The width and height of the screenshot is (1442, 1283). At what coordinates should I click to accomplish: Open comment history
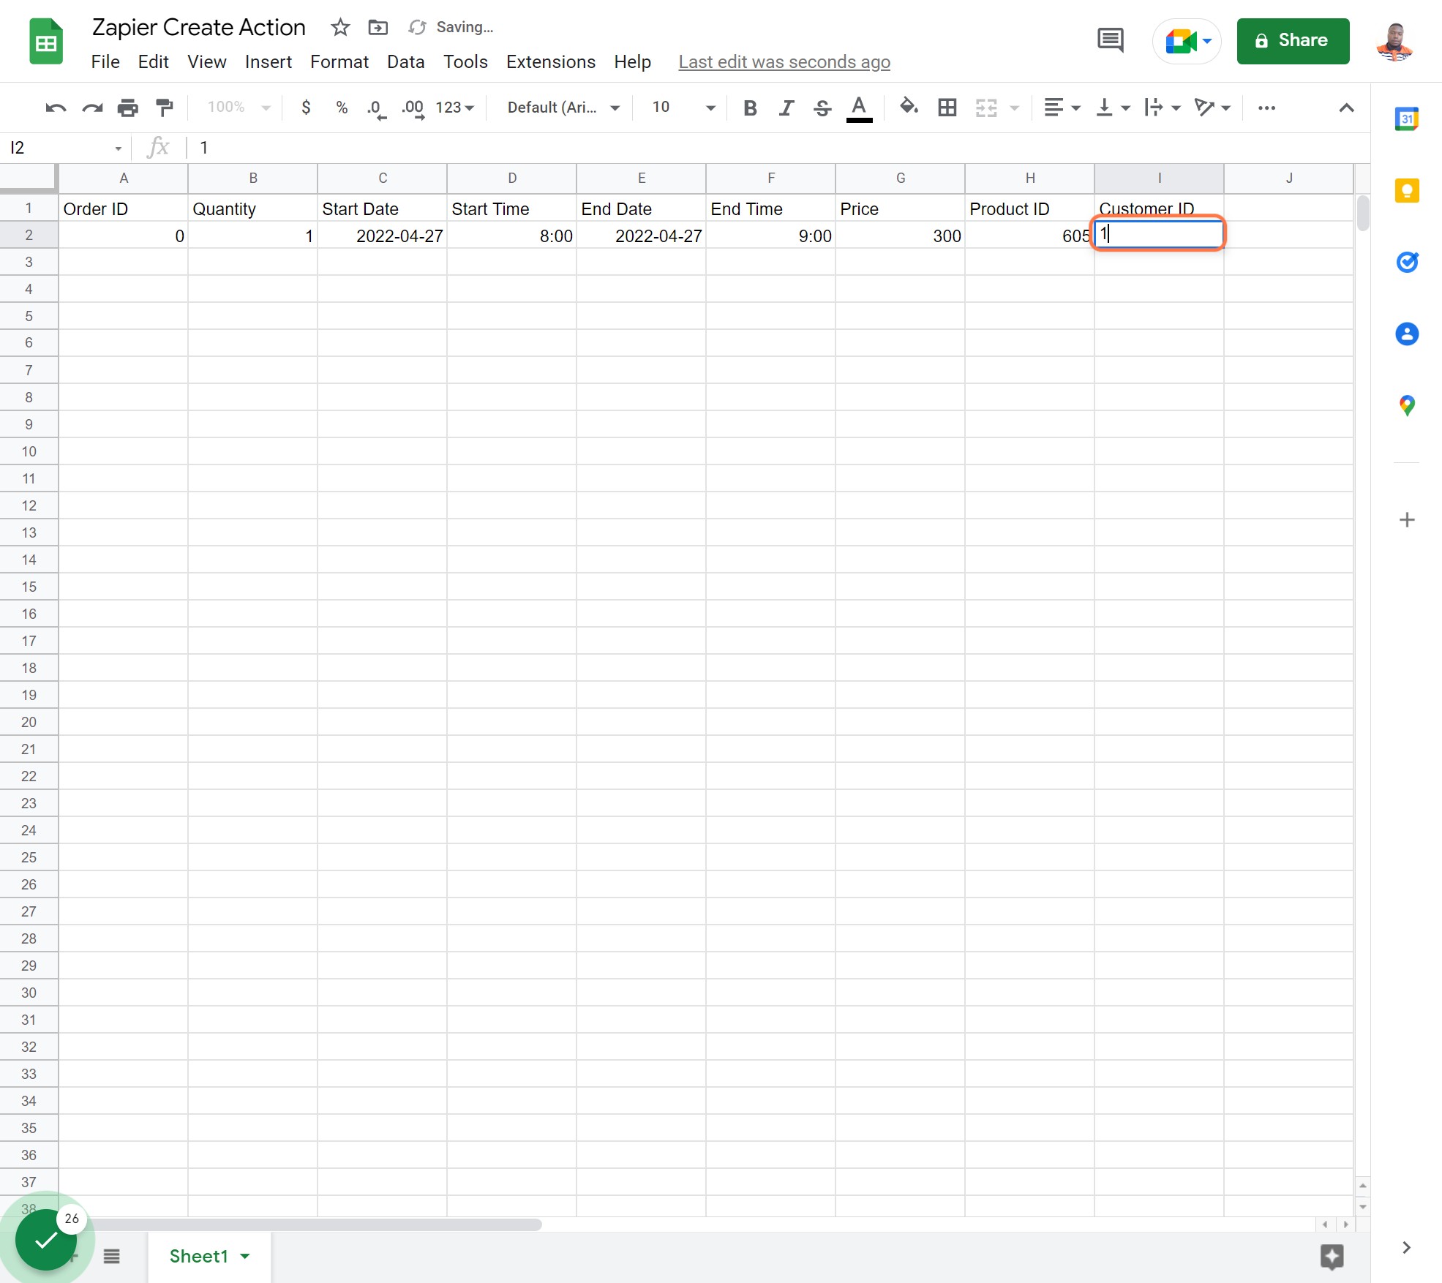pos(1111,40)
